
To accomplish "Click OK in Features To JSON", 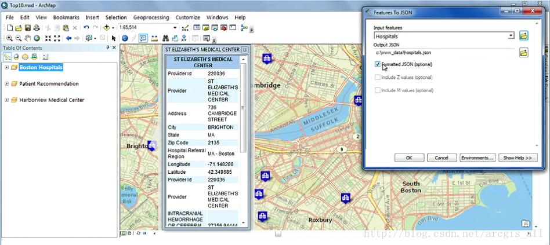I will tap(409, 158).
